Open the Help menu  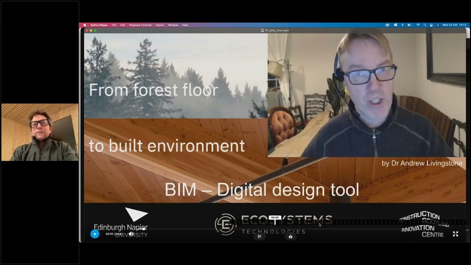click(x=185, y=25)
